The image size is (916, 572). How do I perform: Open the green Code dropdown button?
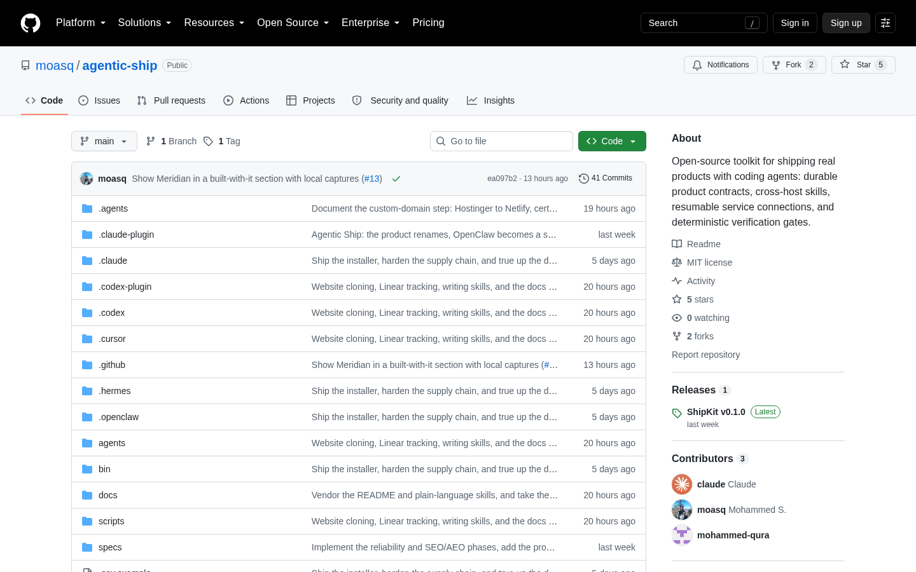click(x=612, y=141)
